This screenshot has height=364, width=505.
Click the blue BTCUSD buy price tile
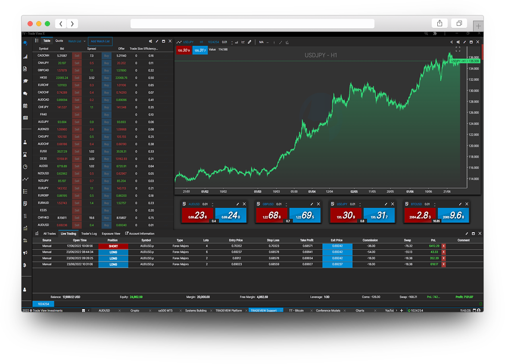pyautogui.click(x=452, y=216)
